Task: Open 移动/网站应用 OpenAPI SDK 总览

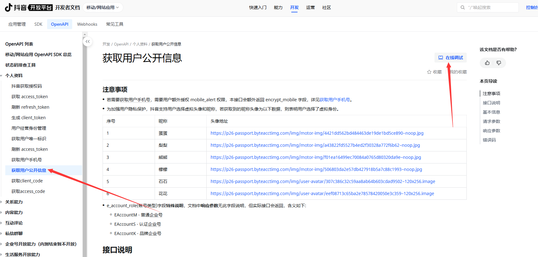Action: 38,54
